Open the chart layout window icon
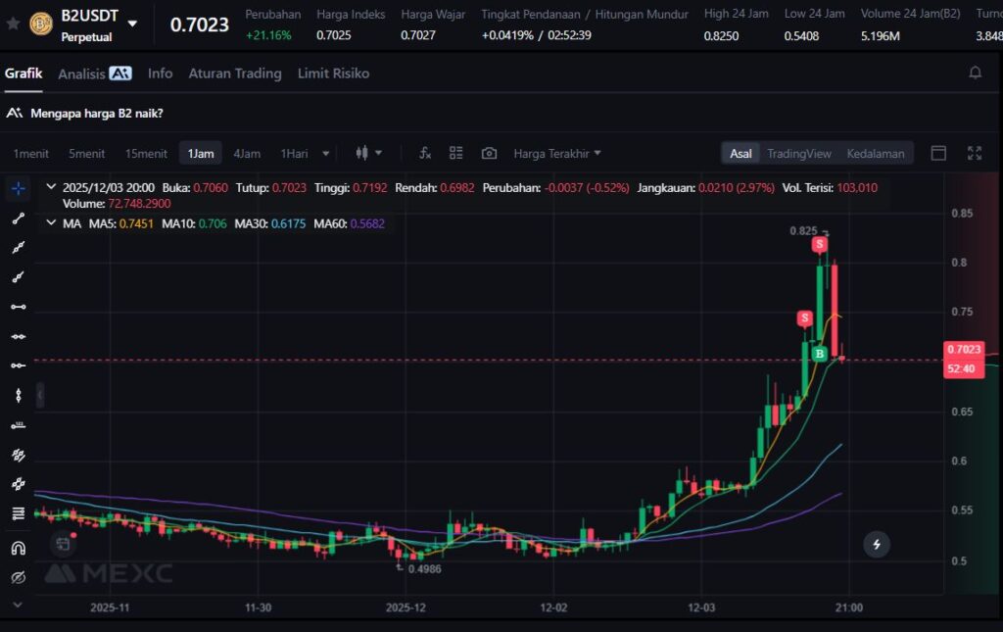This screenshot has width=1003, height=632. pyautogui.click(x=938, y=153)
